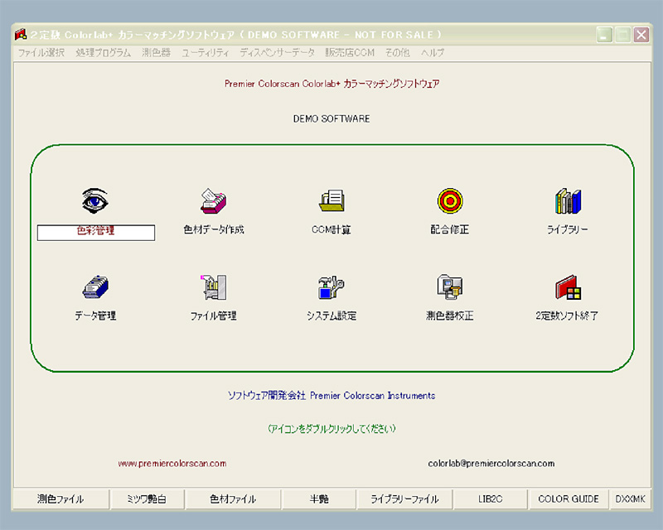Click the COLOR GUIDE status panel
This screenshot has width=663, height=530.
[x=568, y=499]
